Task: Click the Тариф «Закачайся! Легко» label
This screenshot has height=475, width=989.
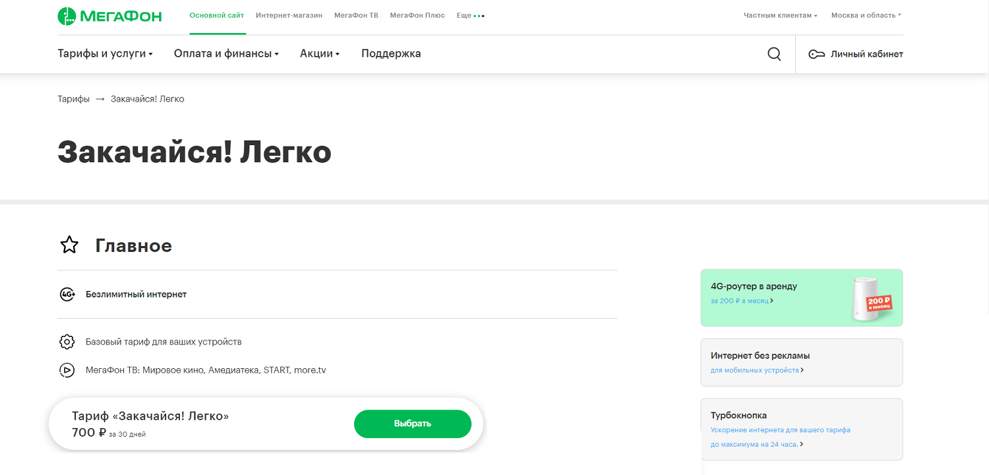Action: 150,416
